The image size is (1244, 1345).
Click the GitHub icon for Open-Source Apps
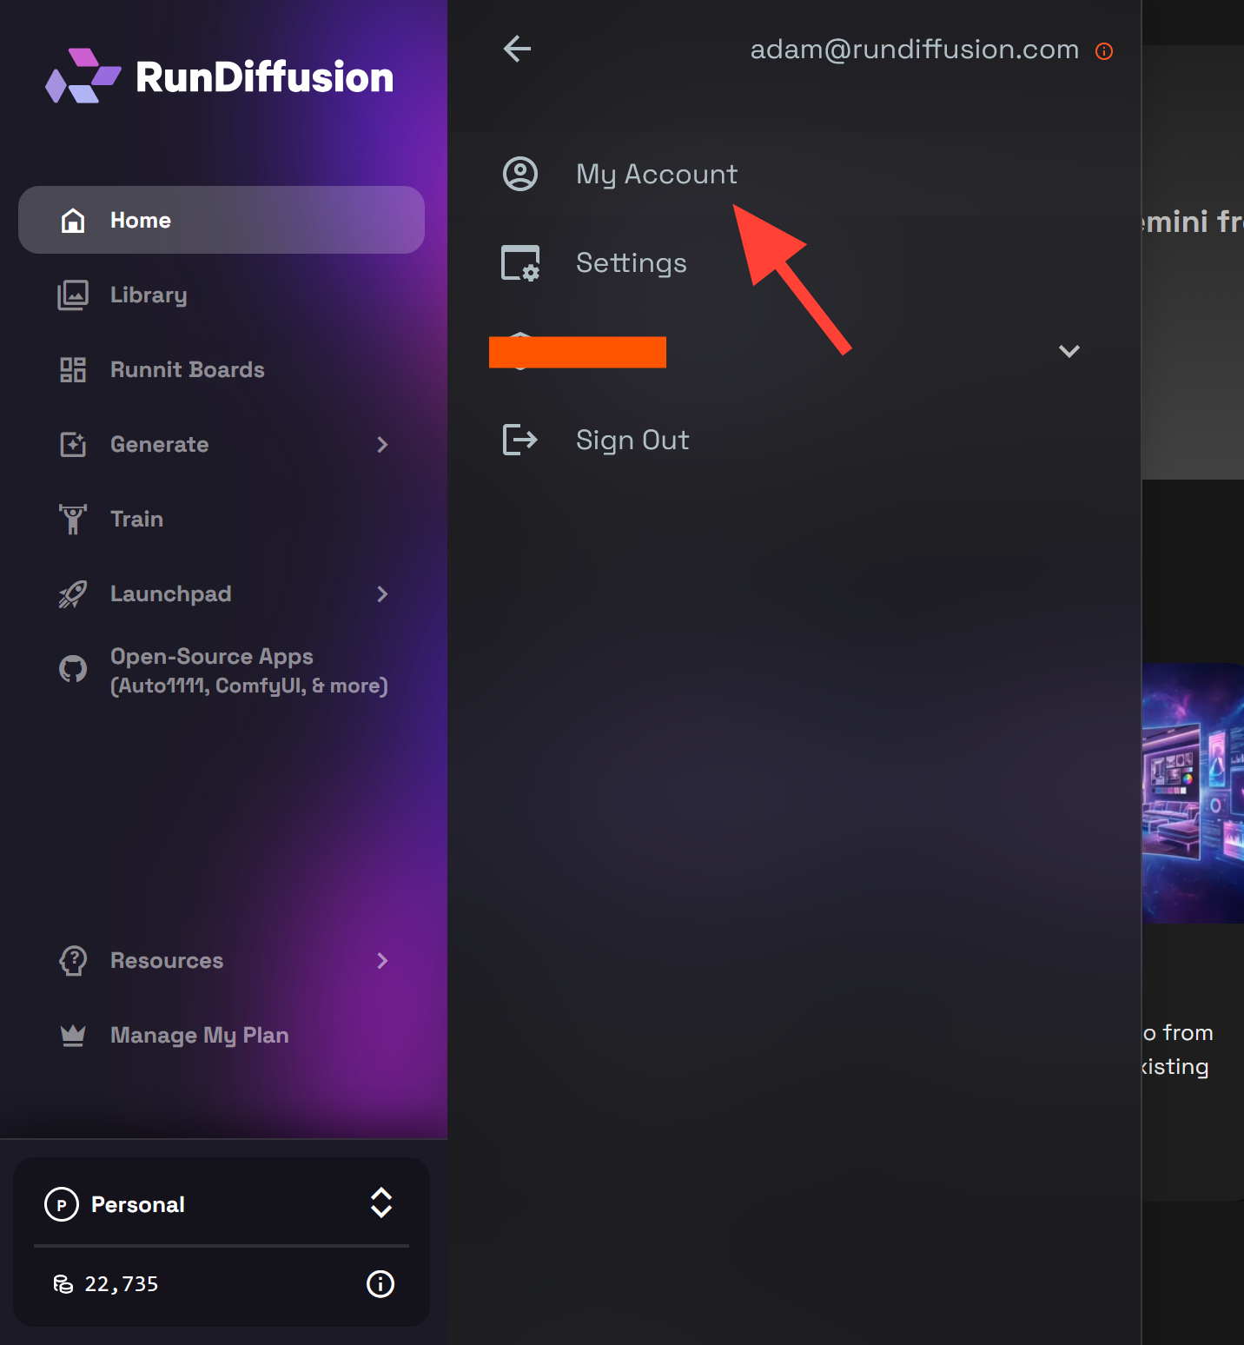(73, 669)
